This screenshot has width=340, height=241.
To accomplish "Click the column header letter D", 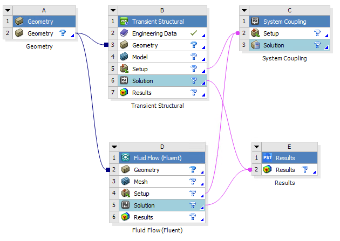I will point(162,147).
